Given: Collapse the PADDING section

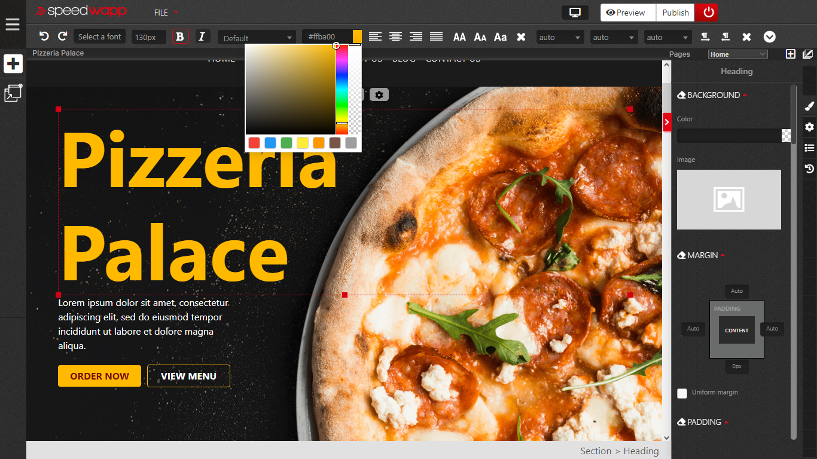Looking at the screenshot, I should pyautogui.click(x=703, y=422).
